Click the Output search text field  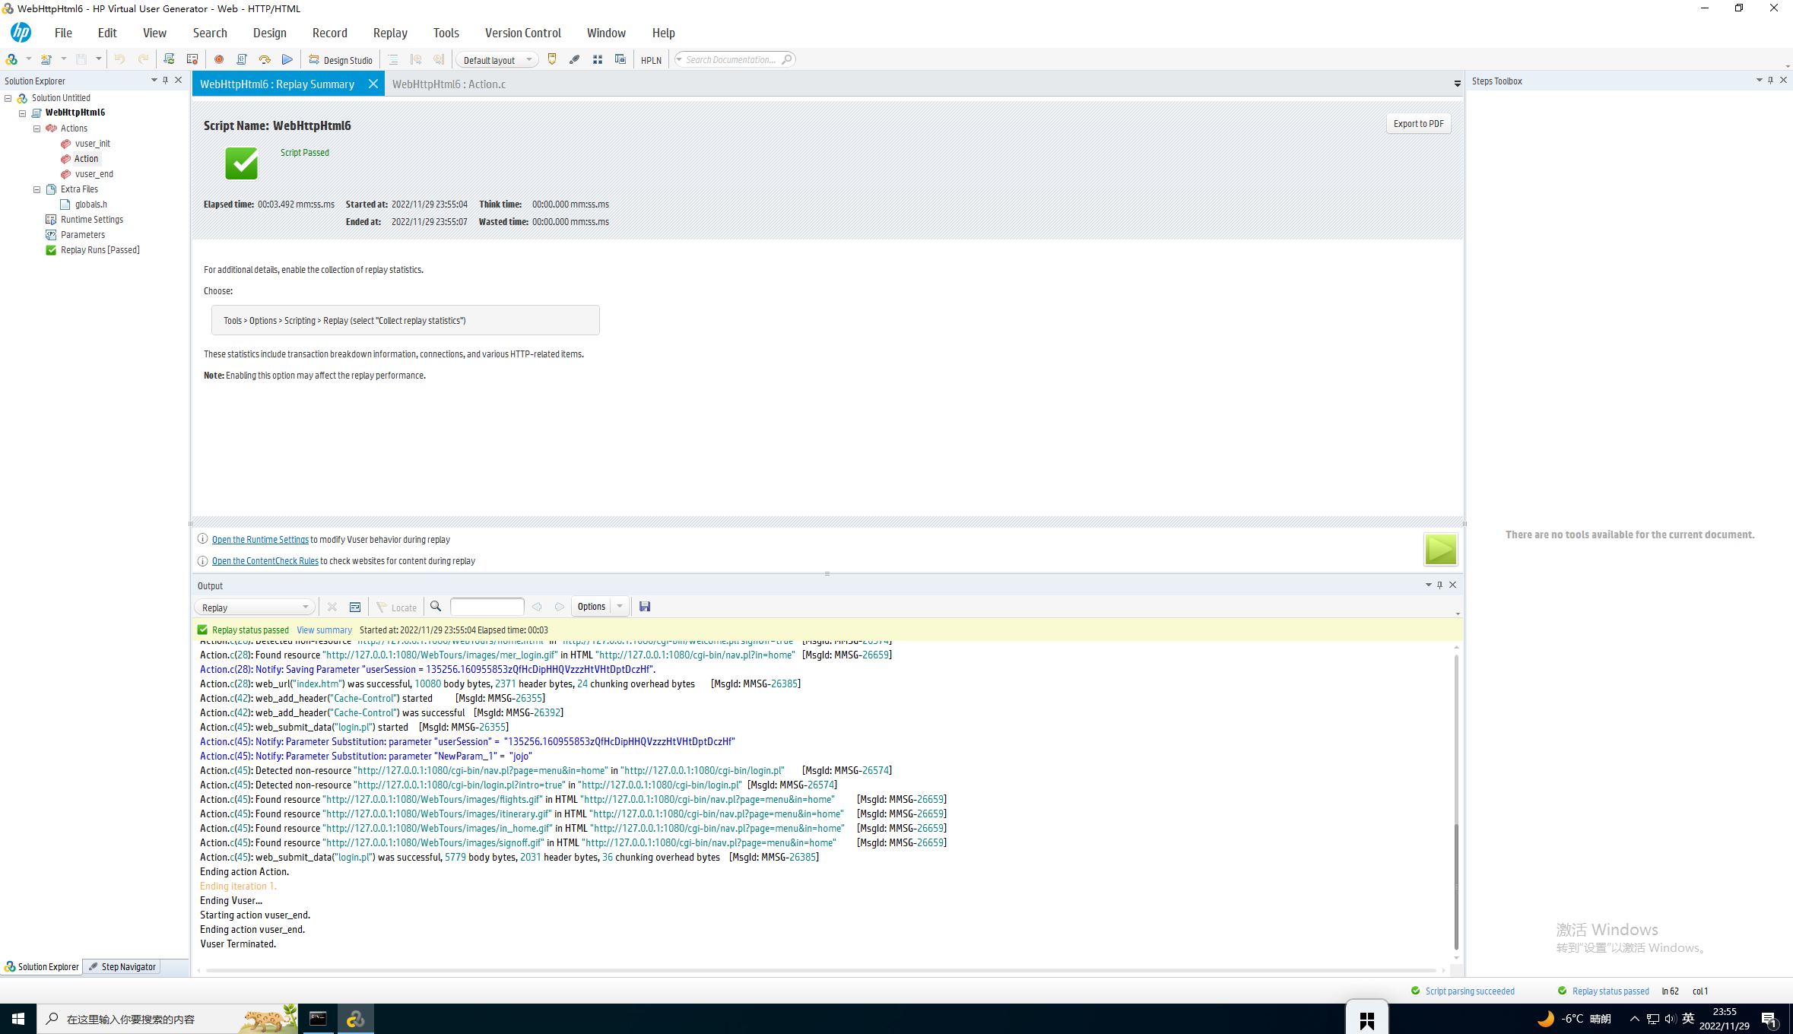coord(487,607)
